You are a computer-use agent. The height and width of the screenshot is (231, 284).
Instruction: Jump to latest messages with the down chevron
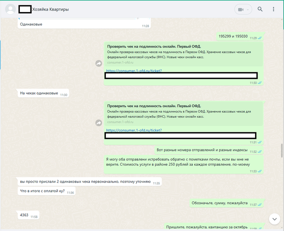(274, 218)
